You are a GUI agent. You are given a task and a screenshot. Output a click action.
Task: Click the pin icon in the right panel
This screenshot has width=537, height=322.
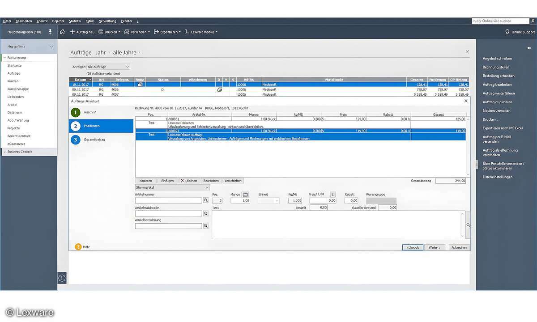528,47
